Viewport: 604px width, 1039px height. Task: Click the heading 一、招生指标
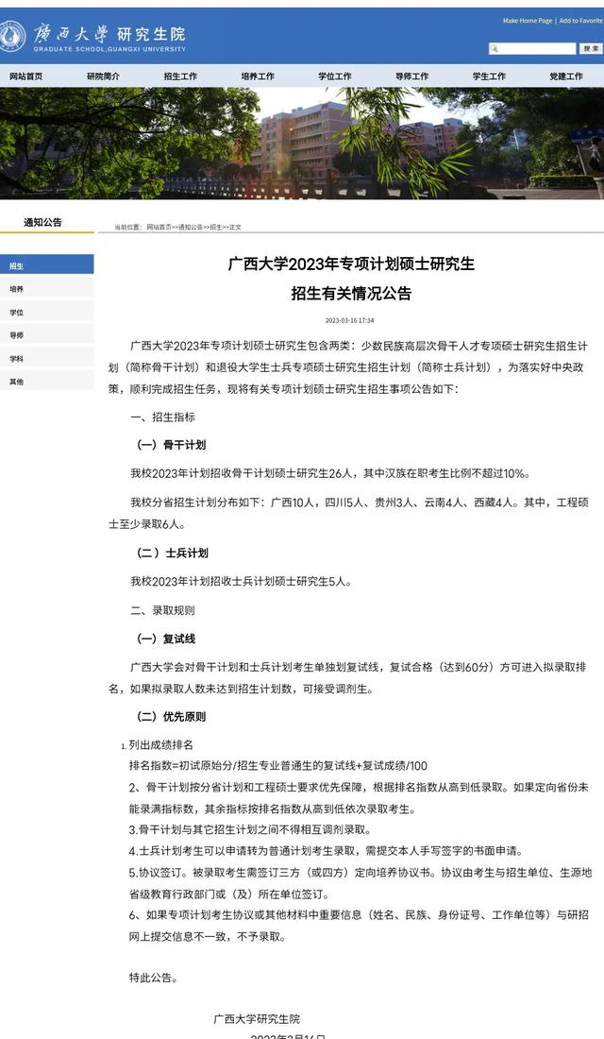[x=162, y=417]
